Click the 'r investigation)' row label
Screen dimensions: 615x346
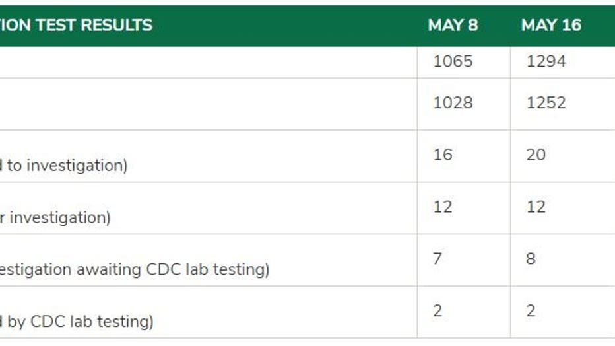[x=55, y=218]
